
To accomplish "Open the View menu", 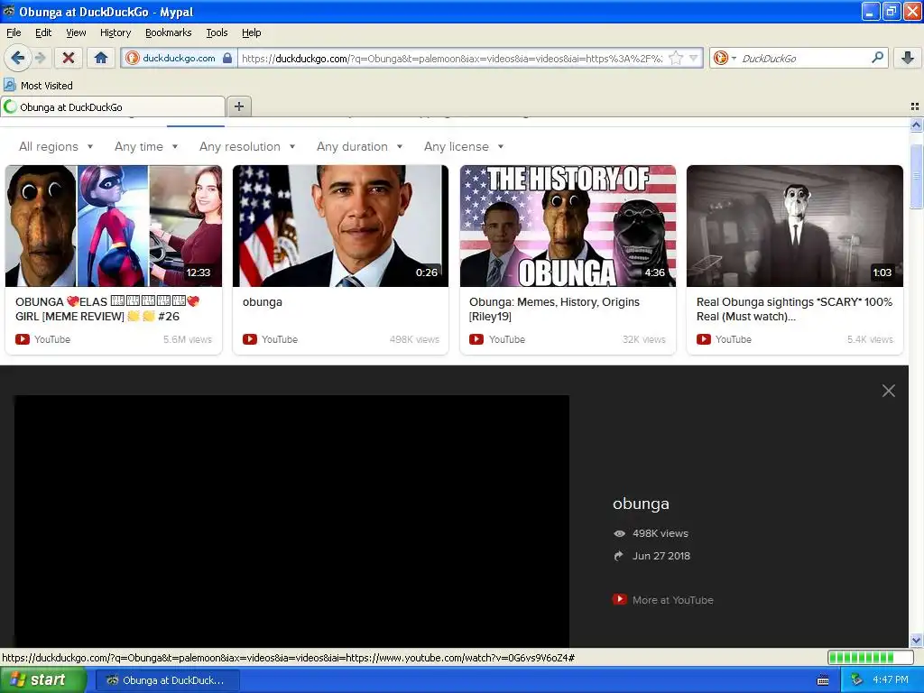I will [76, 32].
